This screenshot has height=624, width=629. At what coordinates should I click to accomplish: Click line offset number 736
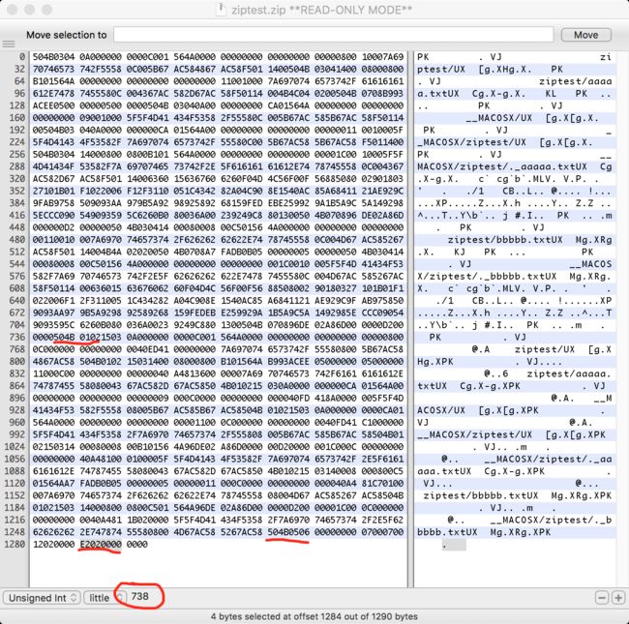point(16,337)
